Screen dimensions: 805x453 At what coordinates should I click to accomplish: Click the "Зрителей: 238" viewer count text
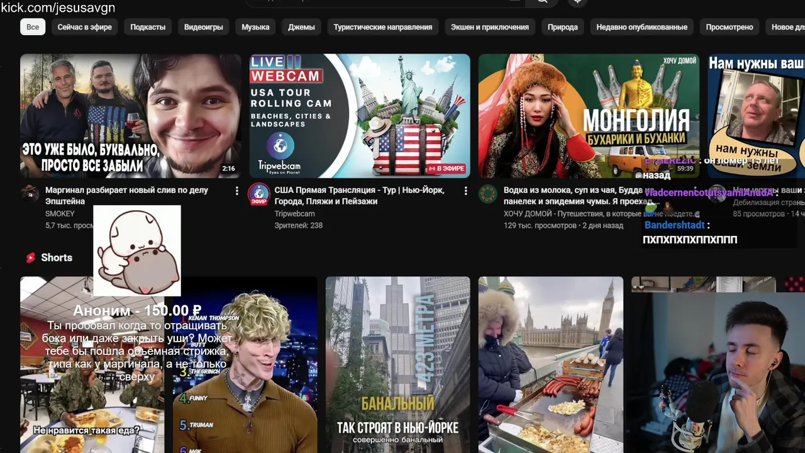tap(298, 225)
